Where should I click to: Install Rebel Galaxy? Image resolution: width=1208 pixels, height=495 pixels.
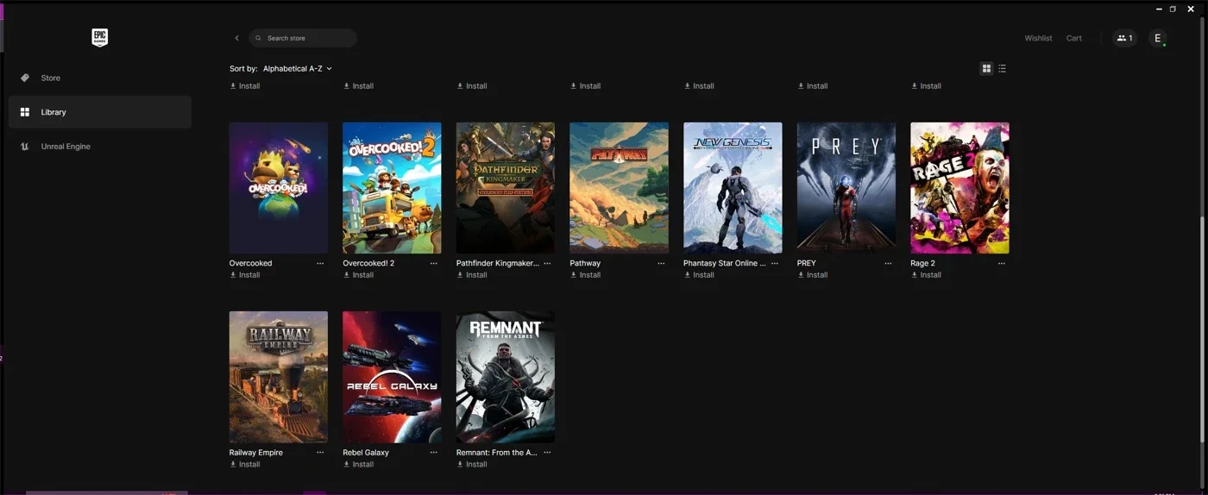coord(359,464)
